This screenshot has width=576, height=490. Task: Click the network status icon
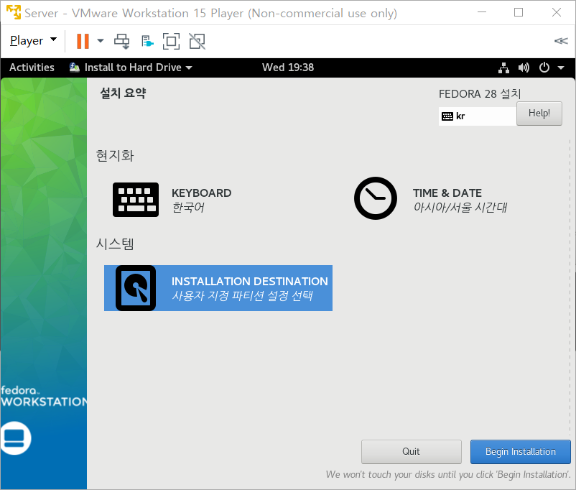tap(503, 68)
